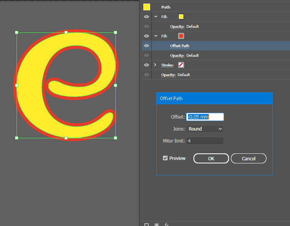Click "Default" value of the object Opacity row

pyautogui.click(x=184, y=75)
